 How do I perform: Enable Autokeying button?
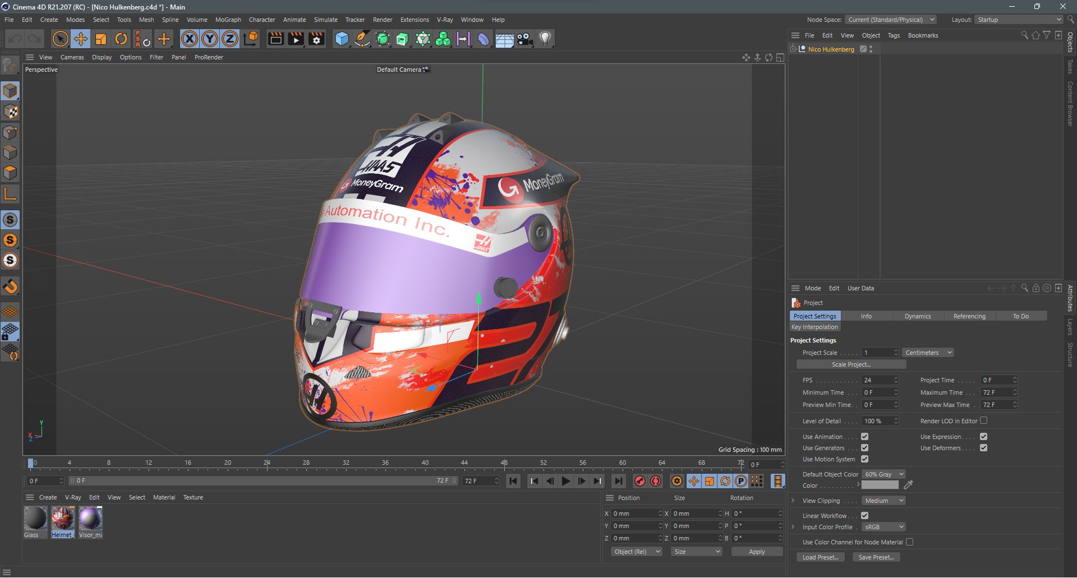click(656, 481)
